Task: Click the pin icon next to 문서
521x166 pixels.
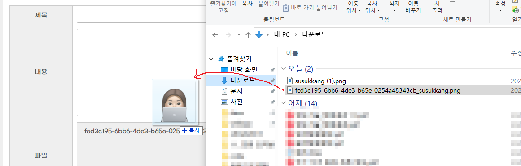Action: pyautogui.click(x=272, y=91)
